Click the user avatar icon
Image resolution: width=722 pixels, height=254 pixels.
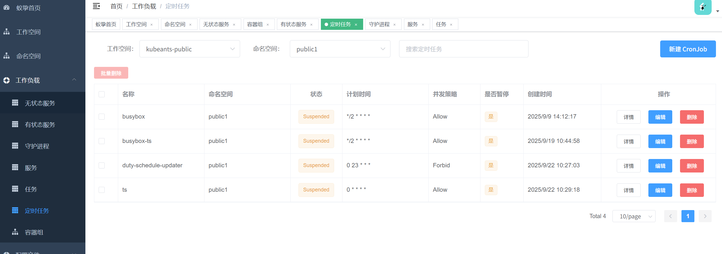[x=703, y=7]
